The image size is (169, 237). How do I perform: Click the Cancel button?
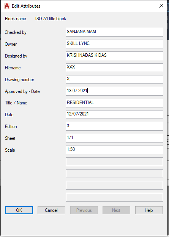point(51,210)
